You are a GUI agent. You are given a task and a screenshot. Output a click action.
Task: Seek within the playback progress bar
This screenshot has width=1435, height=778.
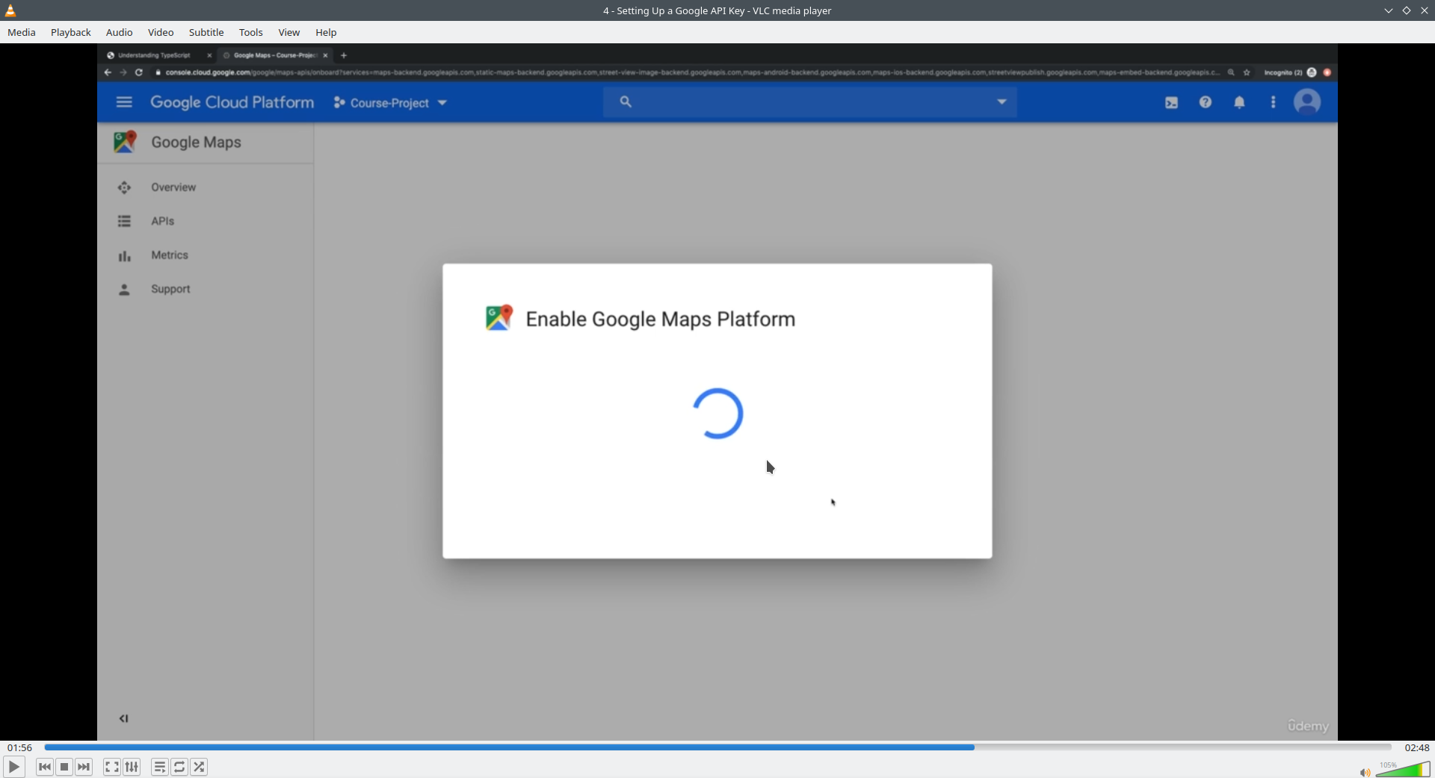(717, 747)
